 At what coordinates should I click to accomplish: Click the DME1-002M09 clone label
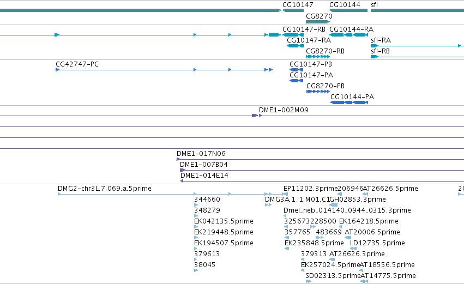[284, 110]
